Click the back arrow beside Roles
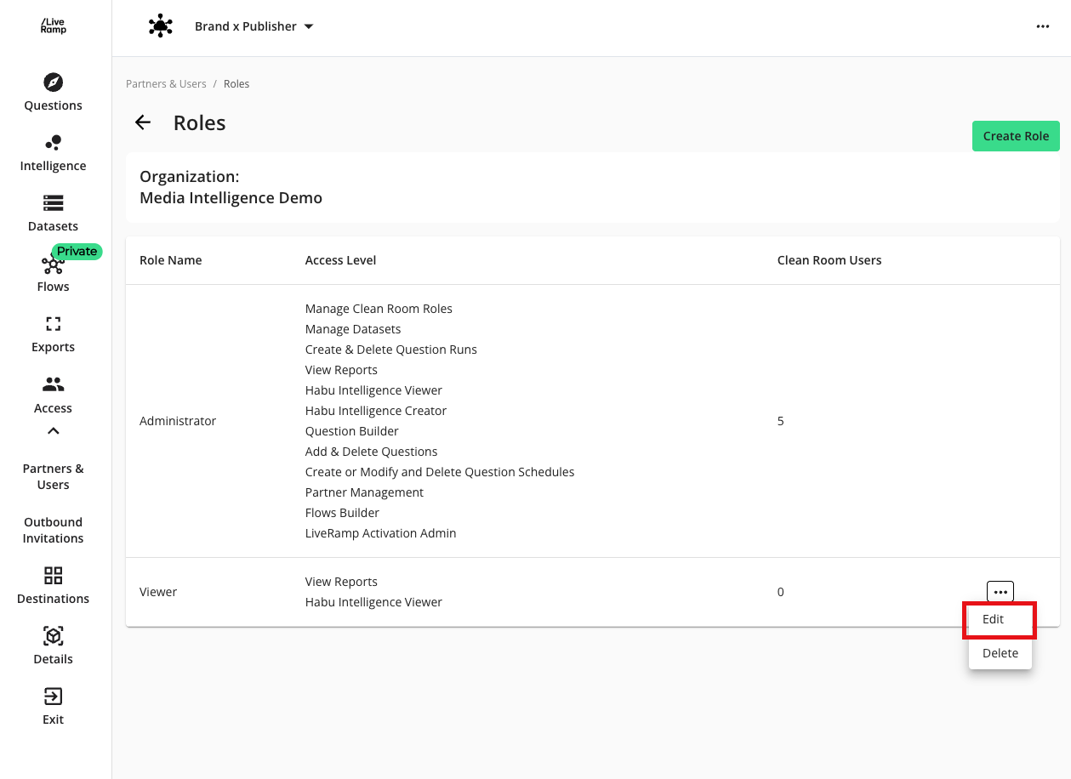Viewport: 1071px width, 779px height. tap(143, 122)
